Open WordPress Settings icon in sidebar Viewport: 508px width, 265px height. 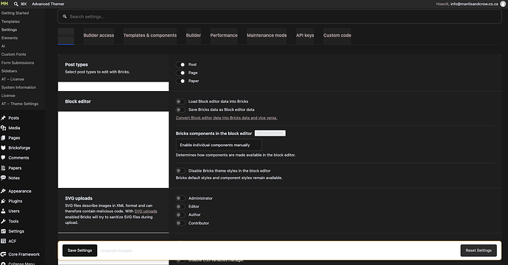[x=3, y=231]
